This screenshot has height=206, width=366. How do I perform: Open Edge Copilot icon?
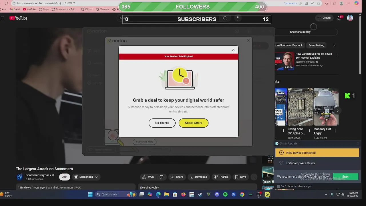click(356, 3)
